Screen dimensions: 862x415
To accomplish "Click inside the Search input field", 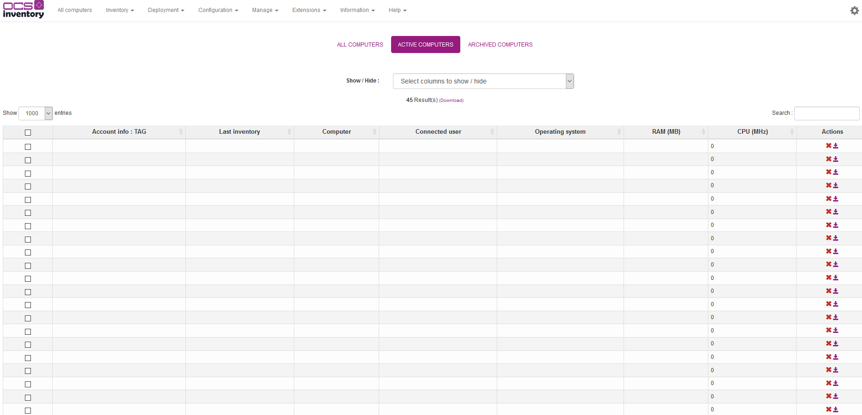I will click(826, 113).
